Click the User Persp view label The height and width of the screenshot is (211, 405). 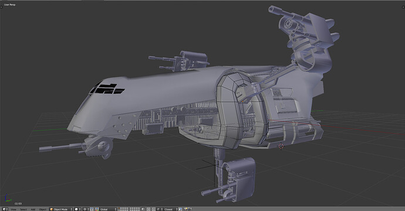pos(9,5)
